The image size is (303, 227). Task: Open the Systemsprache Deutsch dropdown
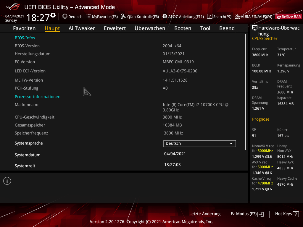coord(200,144)
